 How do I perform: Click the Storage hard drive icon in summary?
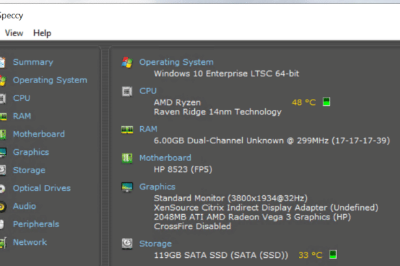(126, 244)
